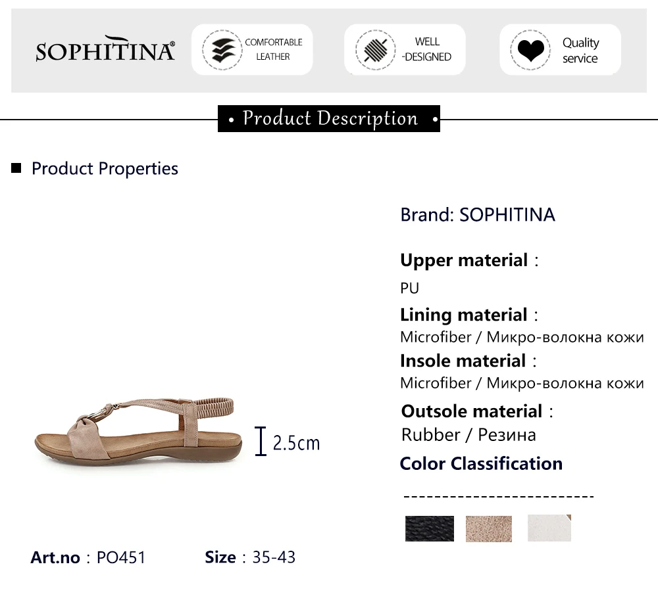Click the comfortable leather layers icon

222,50
